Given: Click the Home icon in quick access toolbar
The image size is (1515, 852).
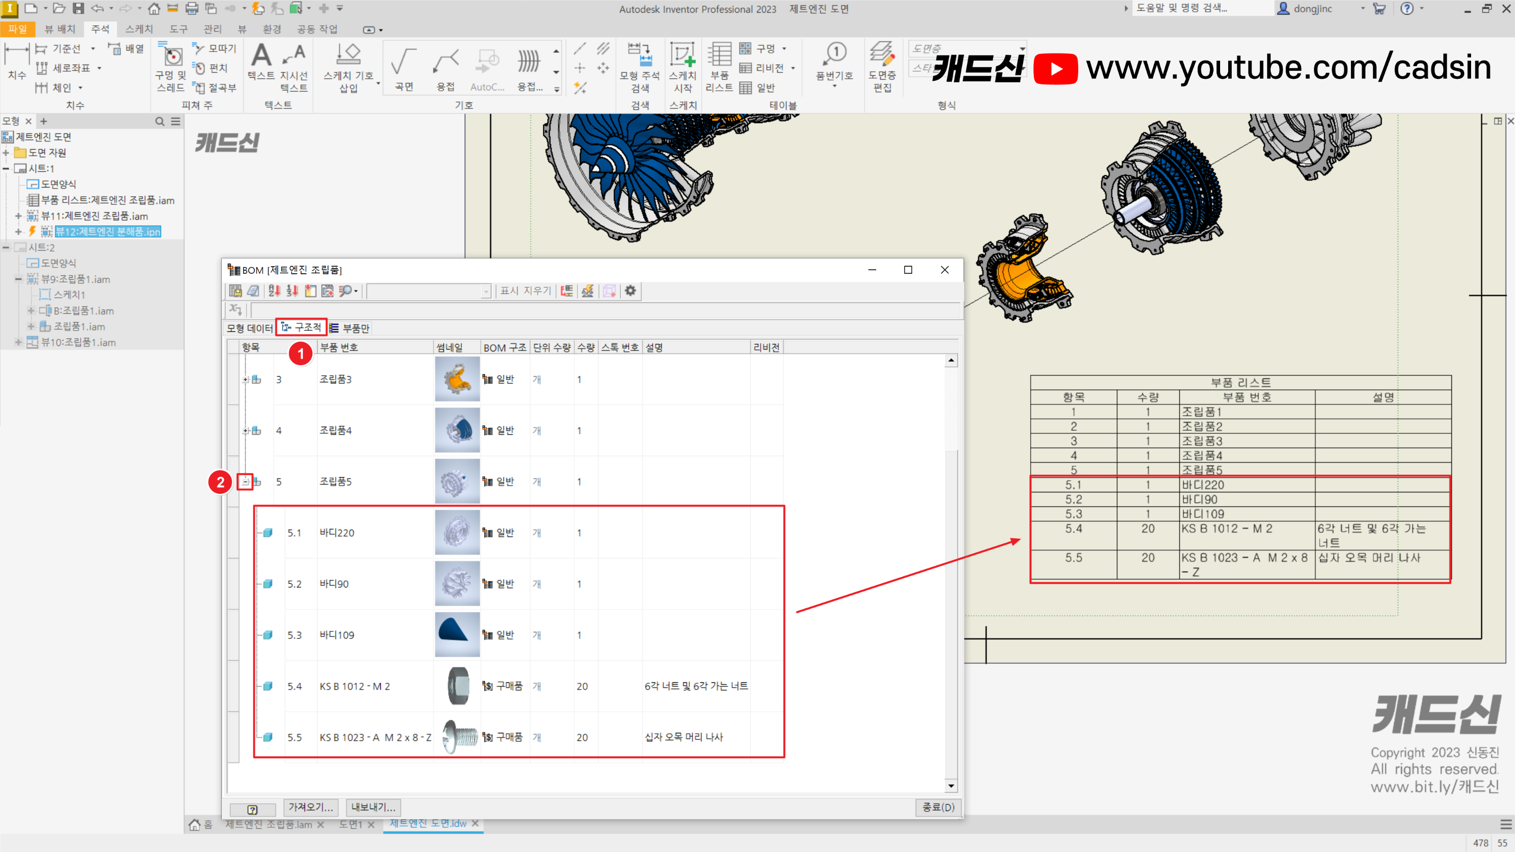Looking at the screenshot, I should point(154,8).
